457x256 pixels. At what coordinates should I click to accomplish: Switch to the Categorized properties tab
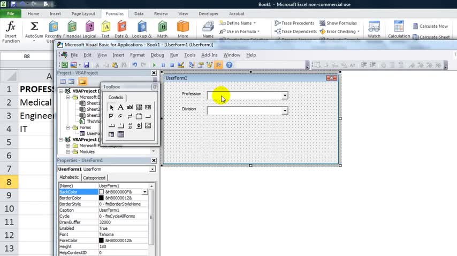tap(94, 178)
